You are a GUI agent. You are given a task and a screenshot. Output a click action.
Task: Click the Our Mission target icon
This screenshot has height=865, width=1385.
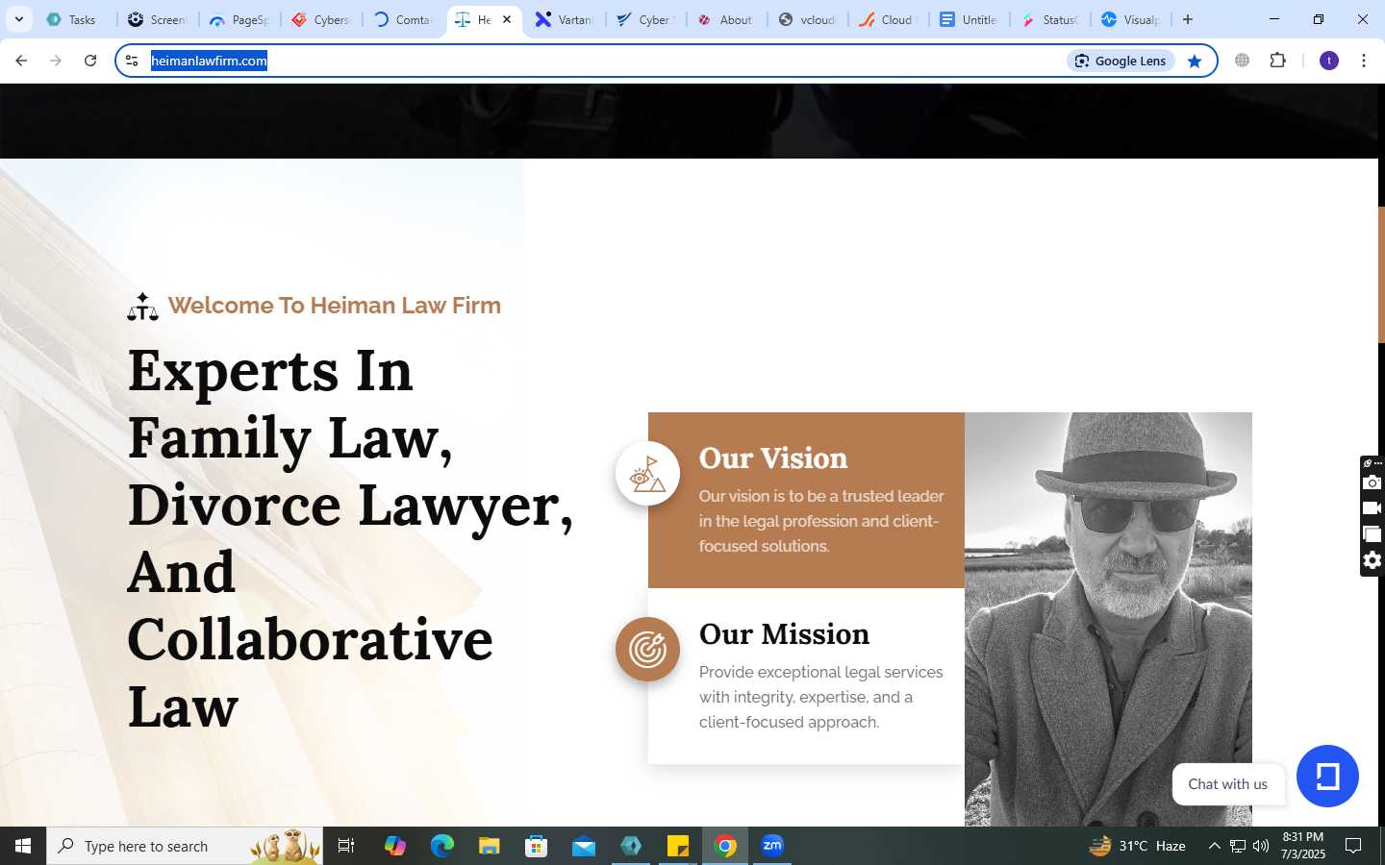click(647, 650)
